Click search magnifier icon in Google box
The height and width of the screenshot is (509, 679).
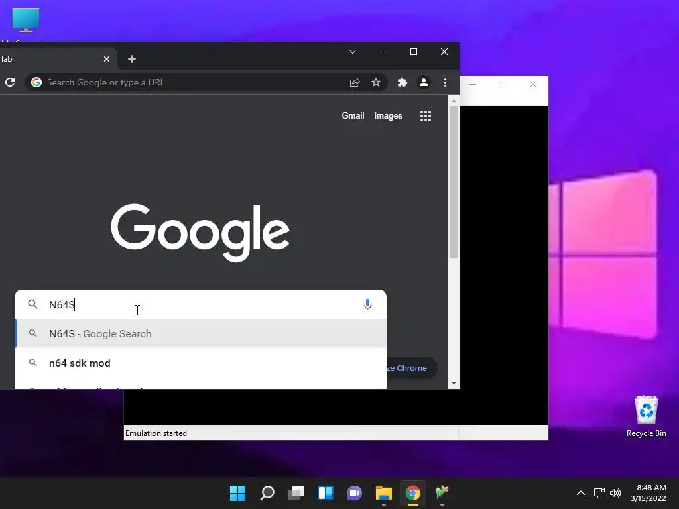33,304
